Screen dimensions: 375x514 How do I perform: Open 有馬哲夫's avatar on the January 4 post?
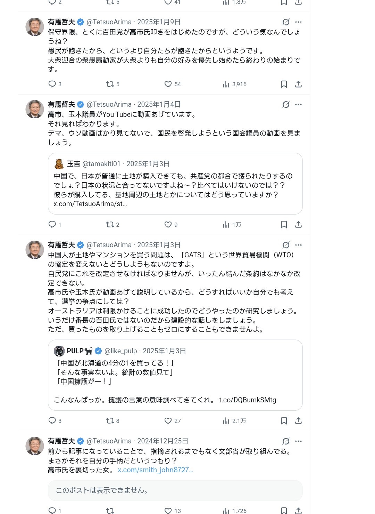click(35, 109)
